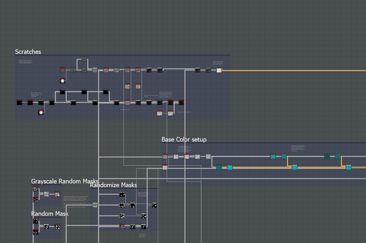Screen dimensions: 366x243
Task: Select the white sphere node under the upper Scratches chain
Action: pos(63,81)
